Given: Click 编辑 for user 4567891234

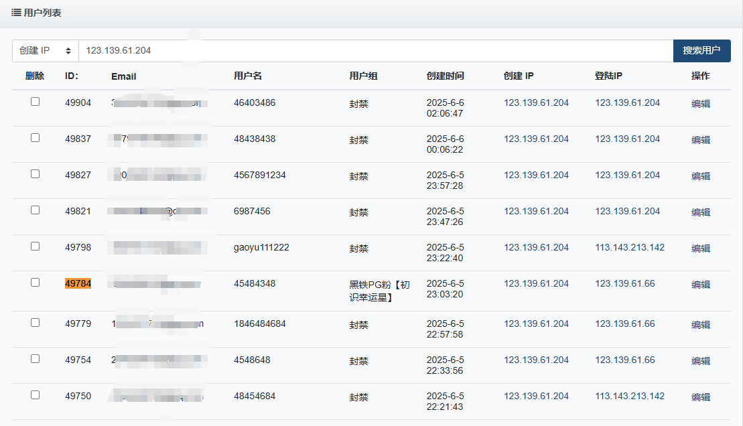Looking at the screenshot, I should click(x=700, y=175).
